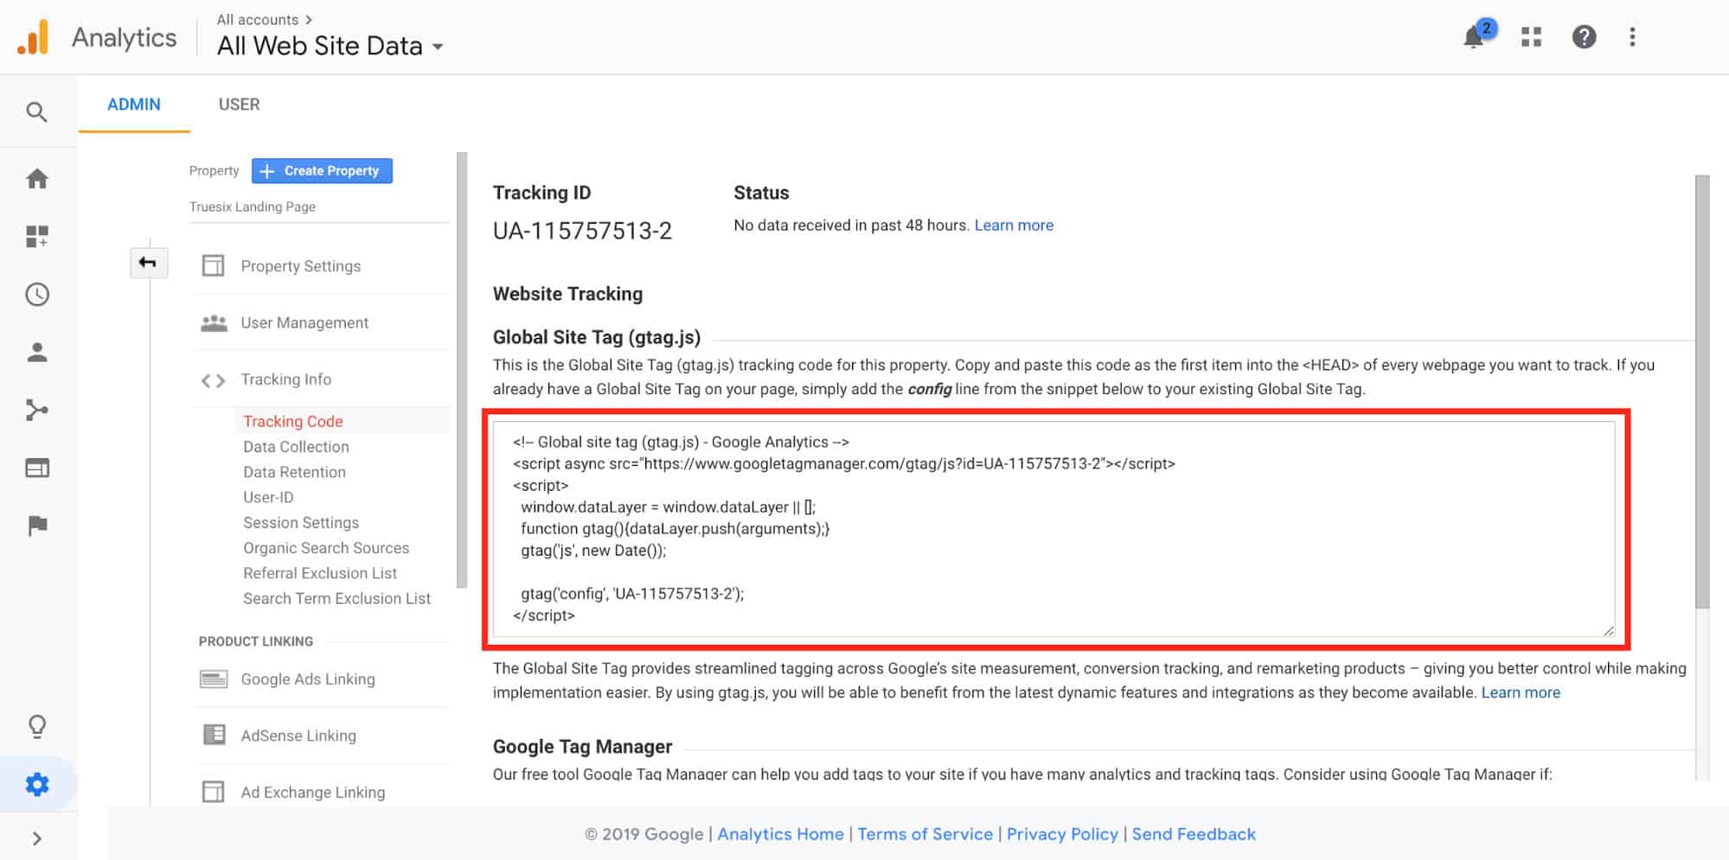Switch to the ADMIN tab

(x=134, y=105)
